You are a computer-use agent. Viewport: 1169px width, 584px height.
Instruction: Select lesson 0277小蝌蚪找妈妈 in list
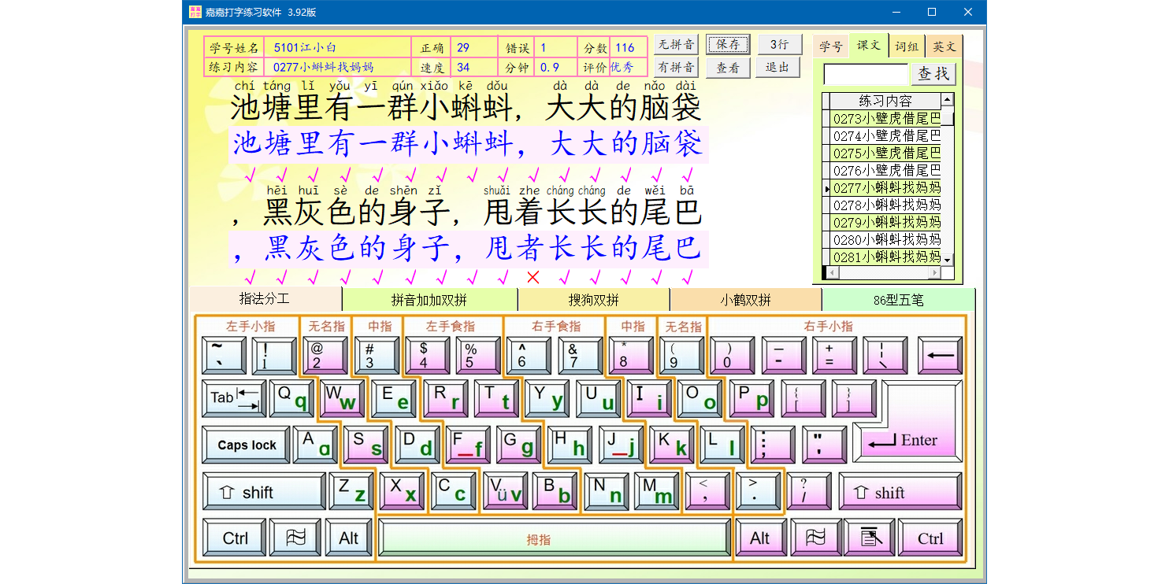coord(886,188)
